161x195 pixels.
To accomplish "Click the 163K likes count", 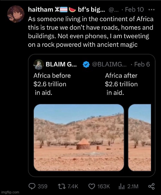I will coord(104,186).
